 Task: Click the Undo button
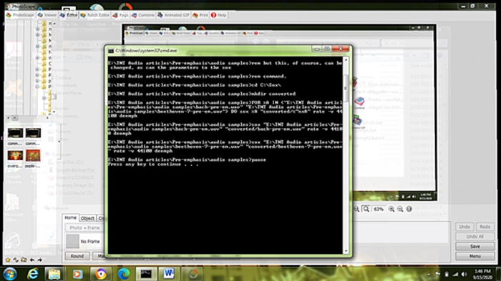(464, 227)
